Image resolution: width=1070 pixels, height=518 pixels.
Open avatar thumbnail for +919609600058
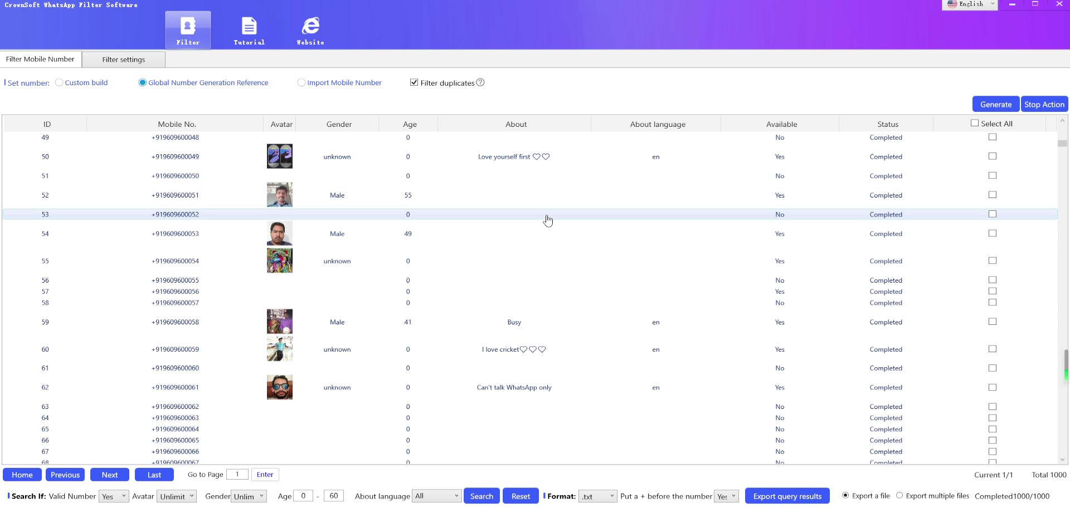click(280, 322)
